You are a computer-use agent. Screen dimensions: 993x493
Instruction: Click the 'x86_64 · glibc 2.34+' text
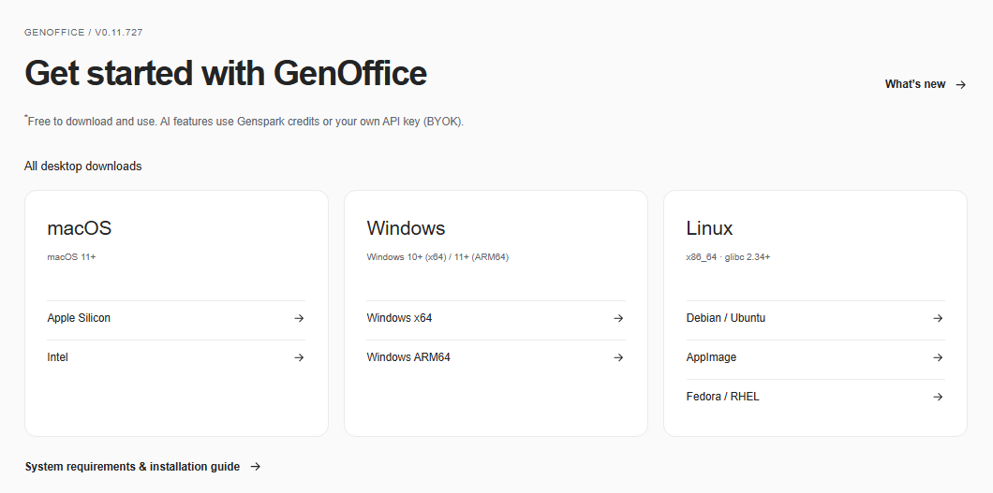pyautogui.click(x=728, y=257)
